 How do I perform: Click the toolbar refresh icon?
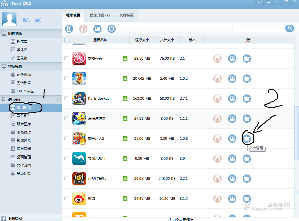[111, 29]
